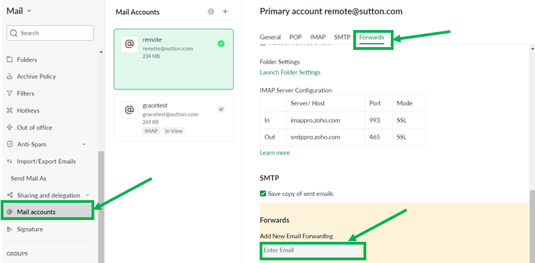Expand Sharing and delegation chevron
This screenshot has width=535, height=263.
point(87,195)
